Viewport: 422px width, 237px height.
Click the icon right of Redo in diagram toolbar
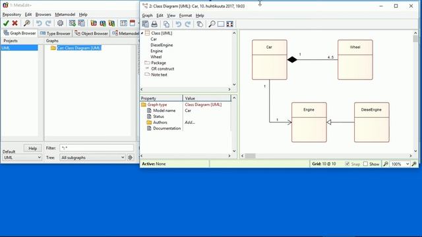click(x=200, y=24)
